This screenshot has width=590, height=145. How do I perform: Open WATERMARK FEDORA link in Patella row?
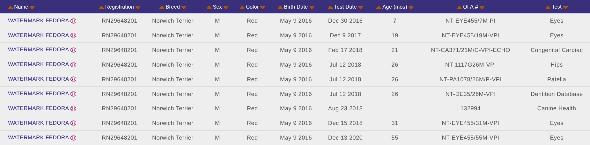pos(38,79)
